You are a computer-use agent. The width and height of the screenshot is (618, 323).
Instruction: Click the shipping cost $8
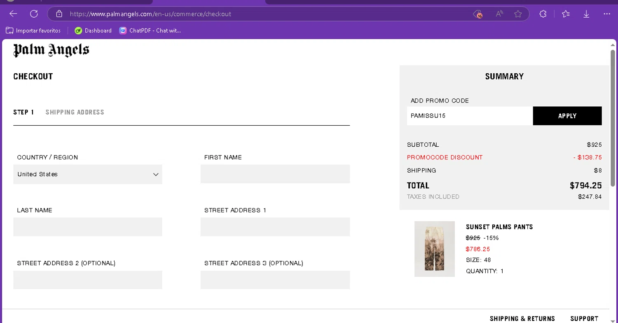(x=598, y=171)
